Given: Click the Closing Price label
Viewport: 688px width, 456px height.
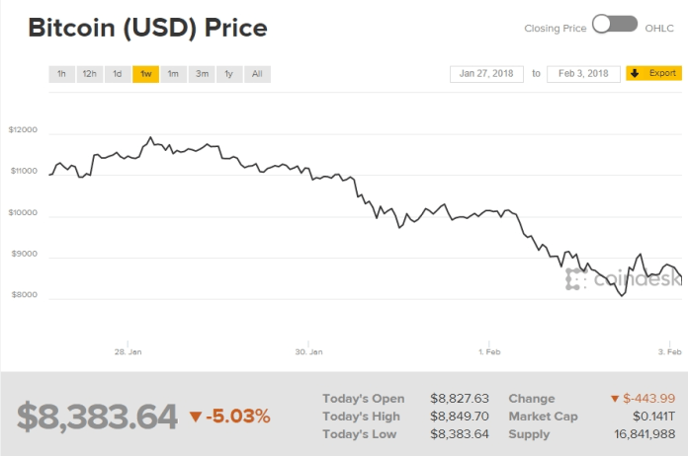Looking at the screenshot, I should [556, 28].
